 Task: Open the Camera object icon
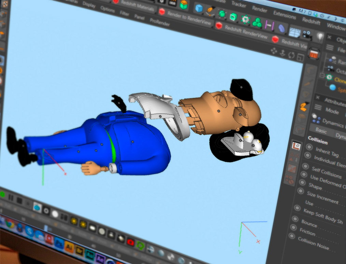point(307,34)
